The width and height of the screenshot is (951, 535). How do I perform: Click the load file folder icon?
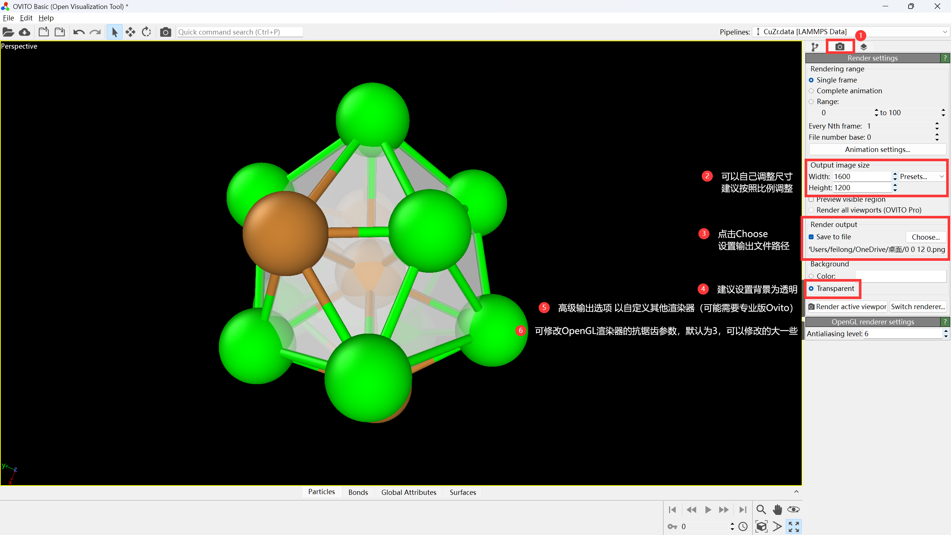8,32
